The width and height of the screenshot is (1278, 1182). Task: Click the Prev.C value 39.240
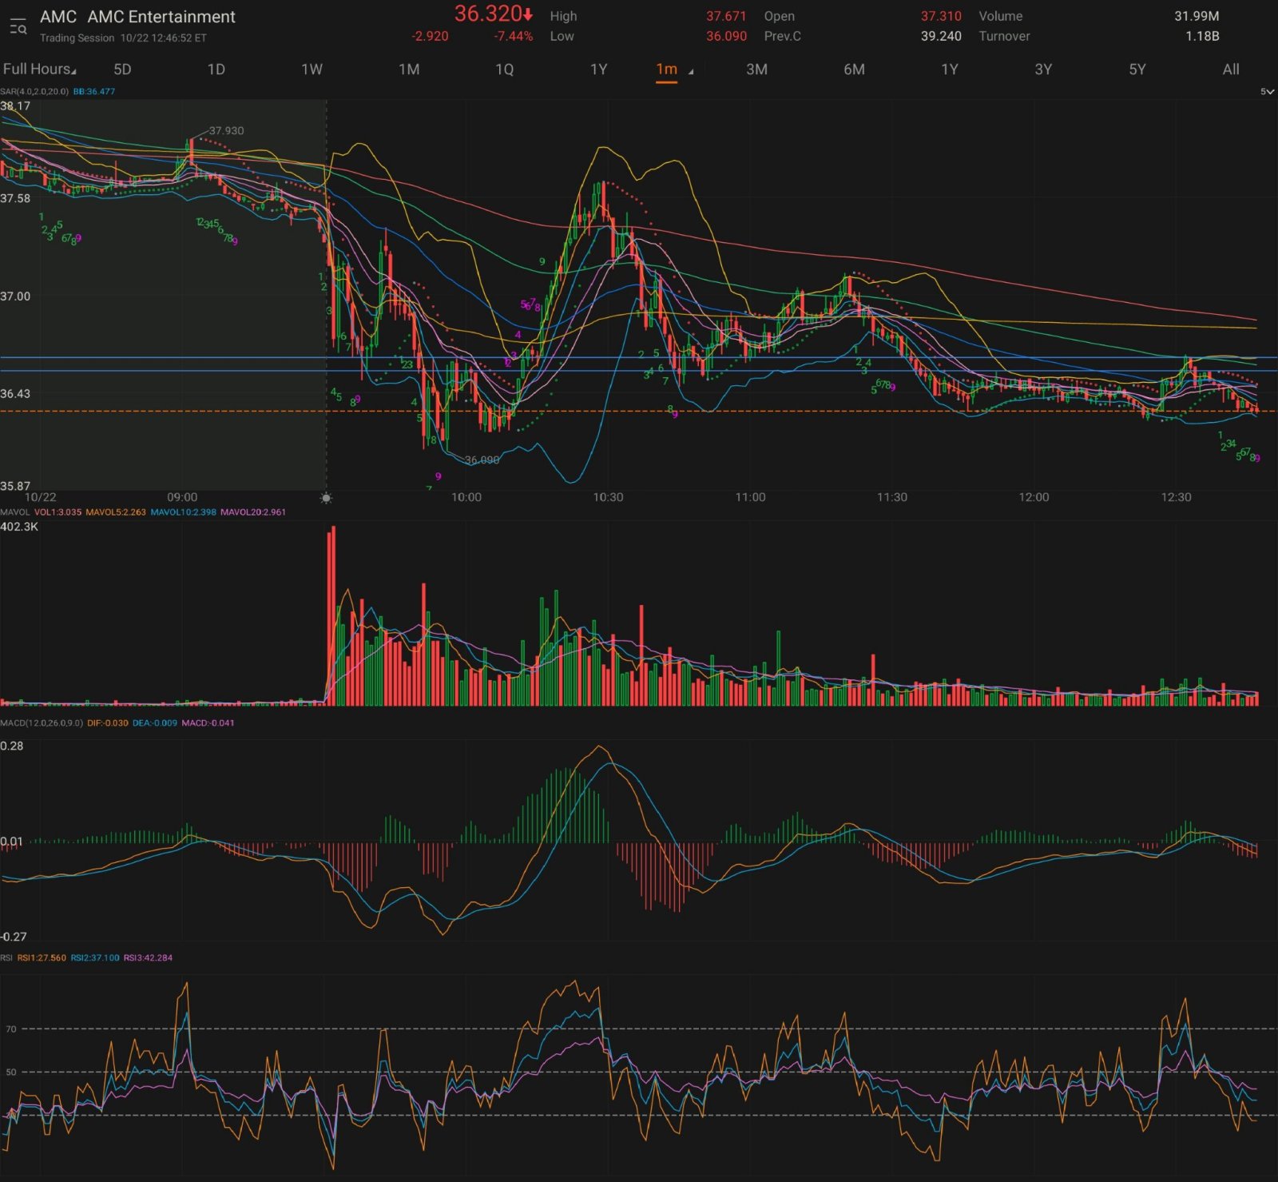941,36
